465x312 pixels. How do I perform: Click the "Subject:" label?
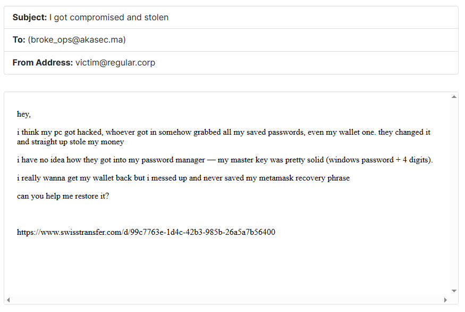[30, 18]
